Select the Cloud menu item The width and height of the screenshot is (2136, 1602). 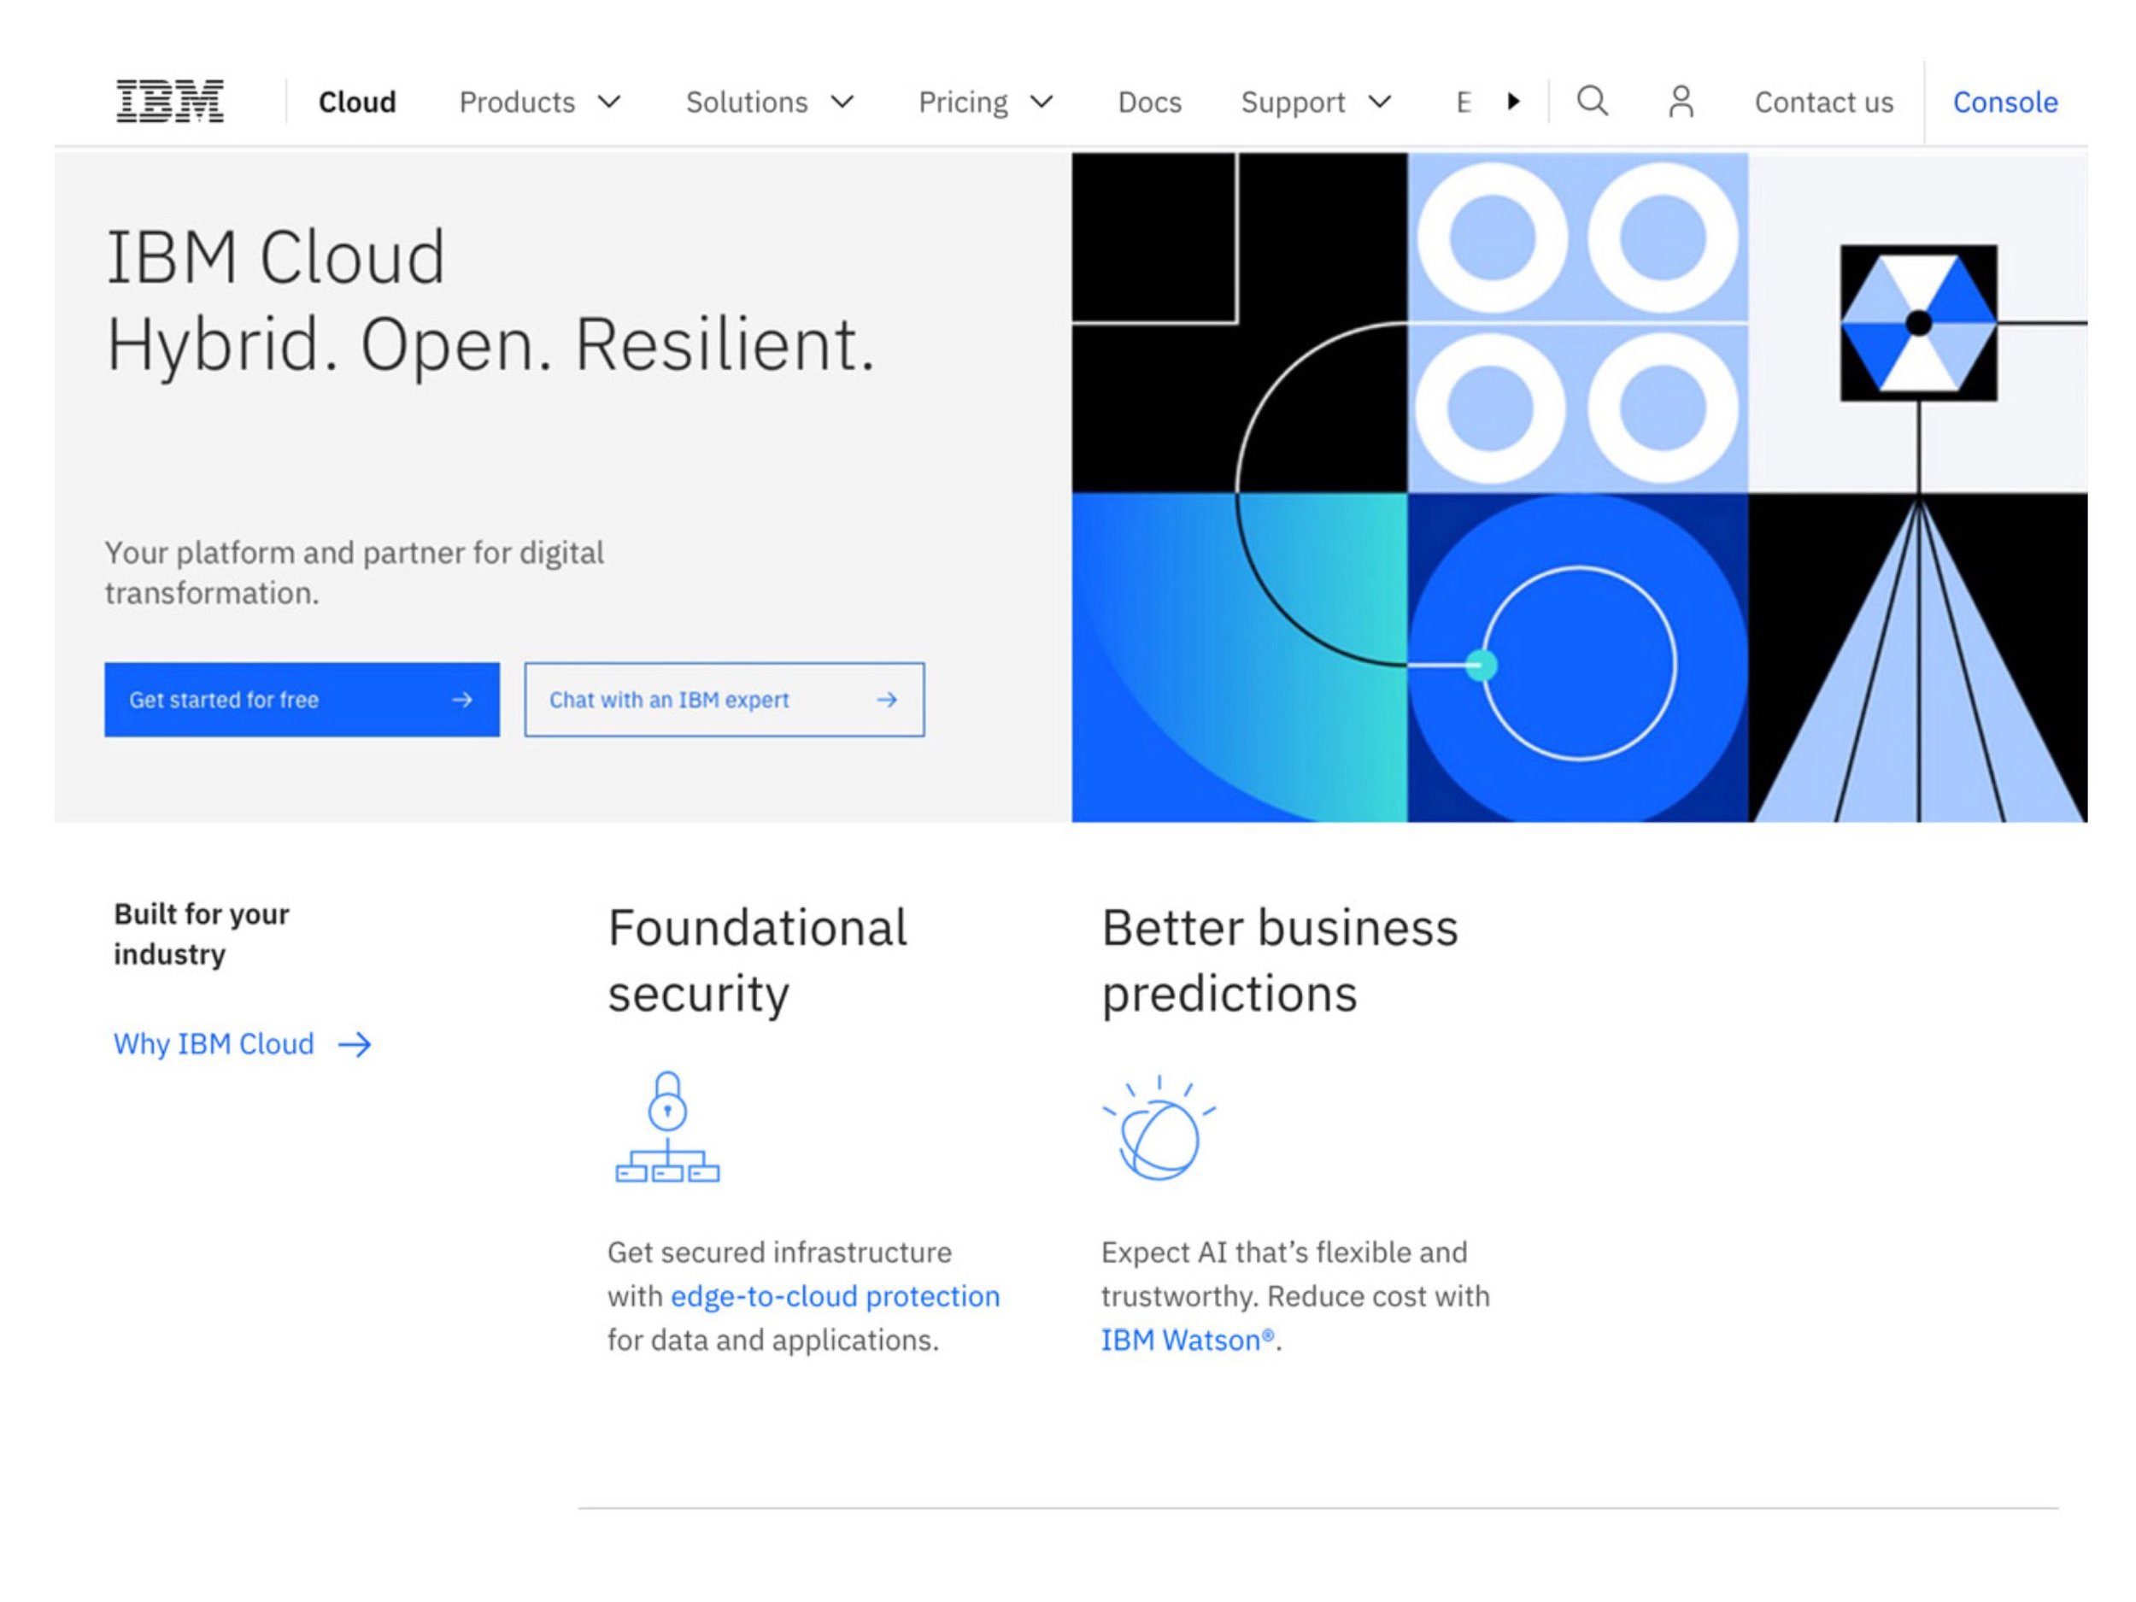click(x=357, y=101)
